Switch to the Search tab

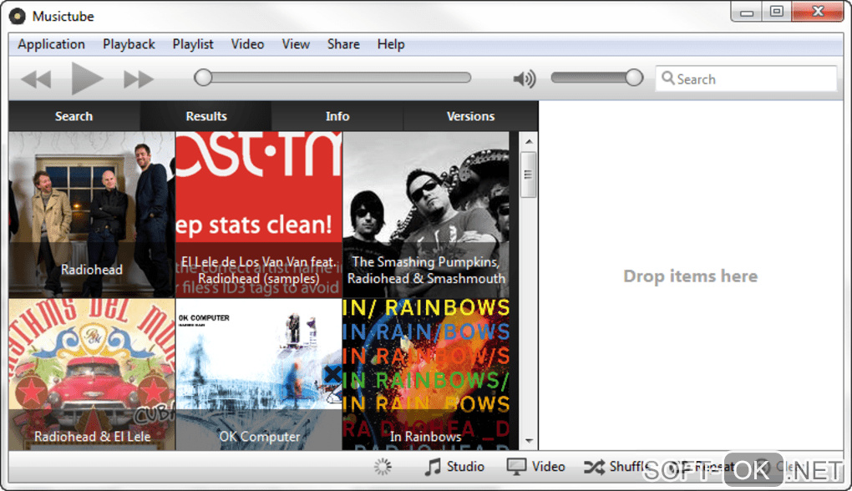pyautogui.click(x=74, y=116)
